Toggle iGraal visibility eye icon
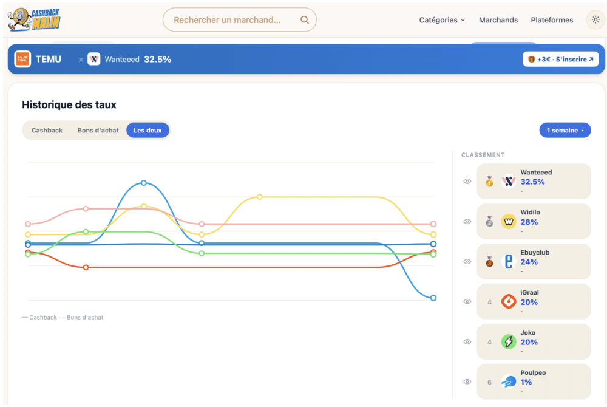 coord(467,301)
